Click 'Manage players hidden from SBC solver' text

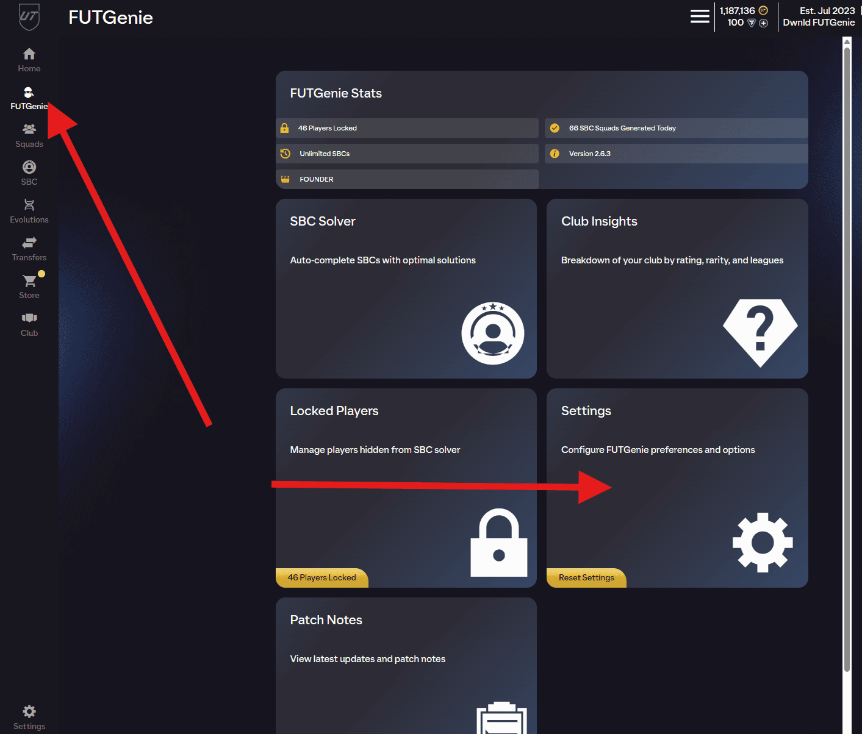pyautogui.click(x=375, y=450)
